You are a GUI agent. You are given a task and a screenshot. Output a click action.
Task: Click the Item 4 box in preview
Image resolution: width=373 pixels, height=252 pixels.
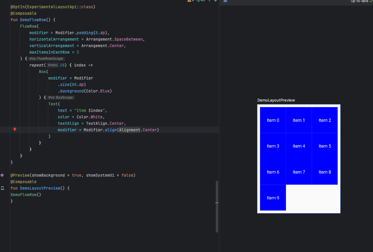pyautogui.click(x=299, y=146)
